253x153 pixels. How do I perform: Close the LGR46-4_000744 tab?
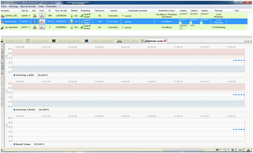click(x=143, y=41)
